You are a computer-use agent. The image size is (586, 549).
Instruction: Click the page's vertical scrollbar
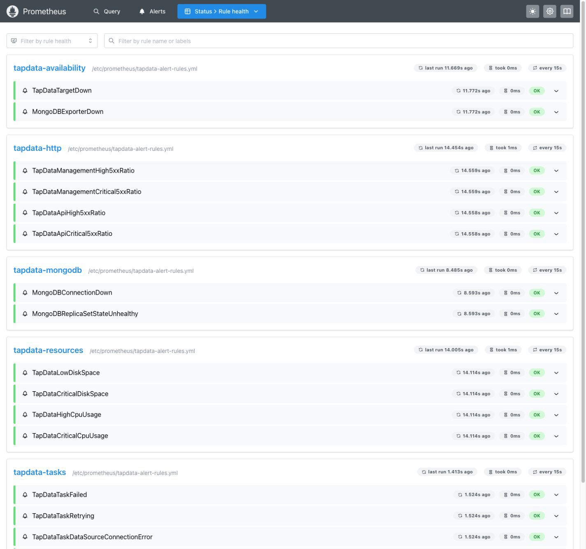coord(583,242)
